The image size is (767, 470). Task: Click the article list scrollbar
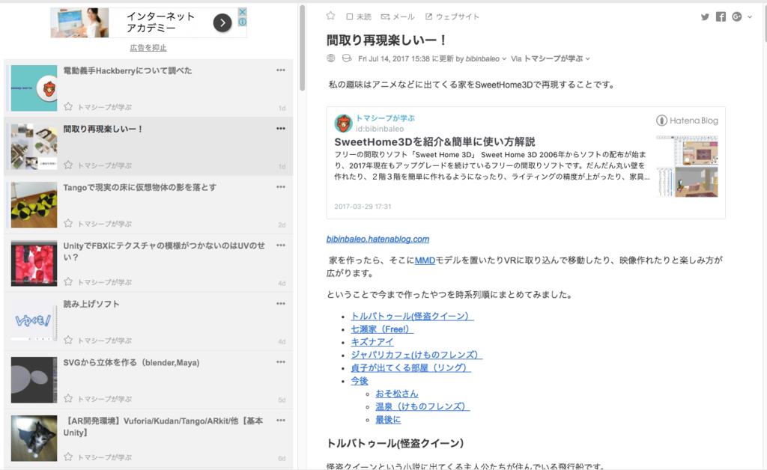[303, 48]
